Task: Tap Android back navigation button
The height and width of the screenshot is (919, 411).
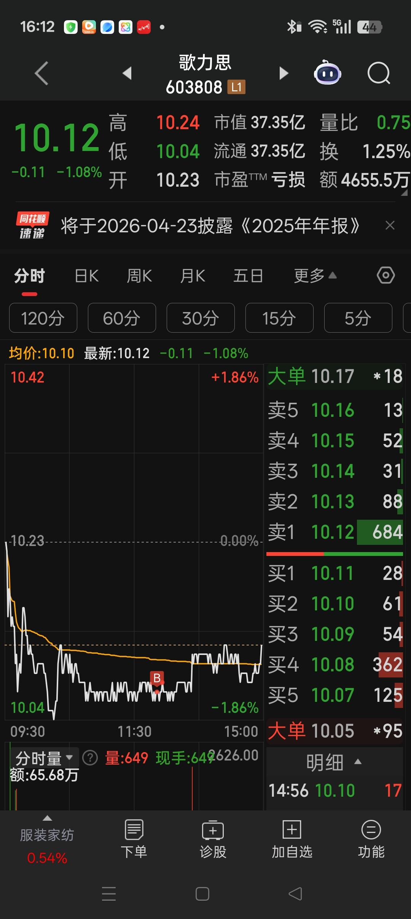Action: (x=296, y=893)
